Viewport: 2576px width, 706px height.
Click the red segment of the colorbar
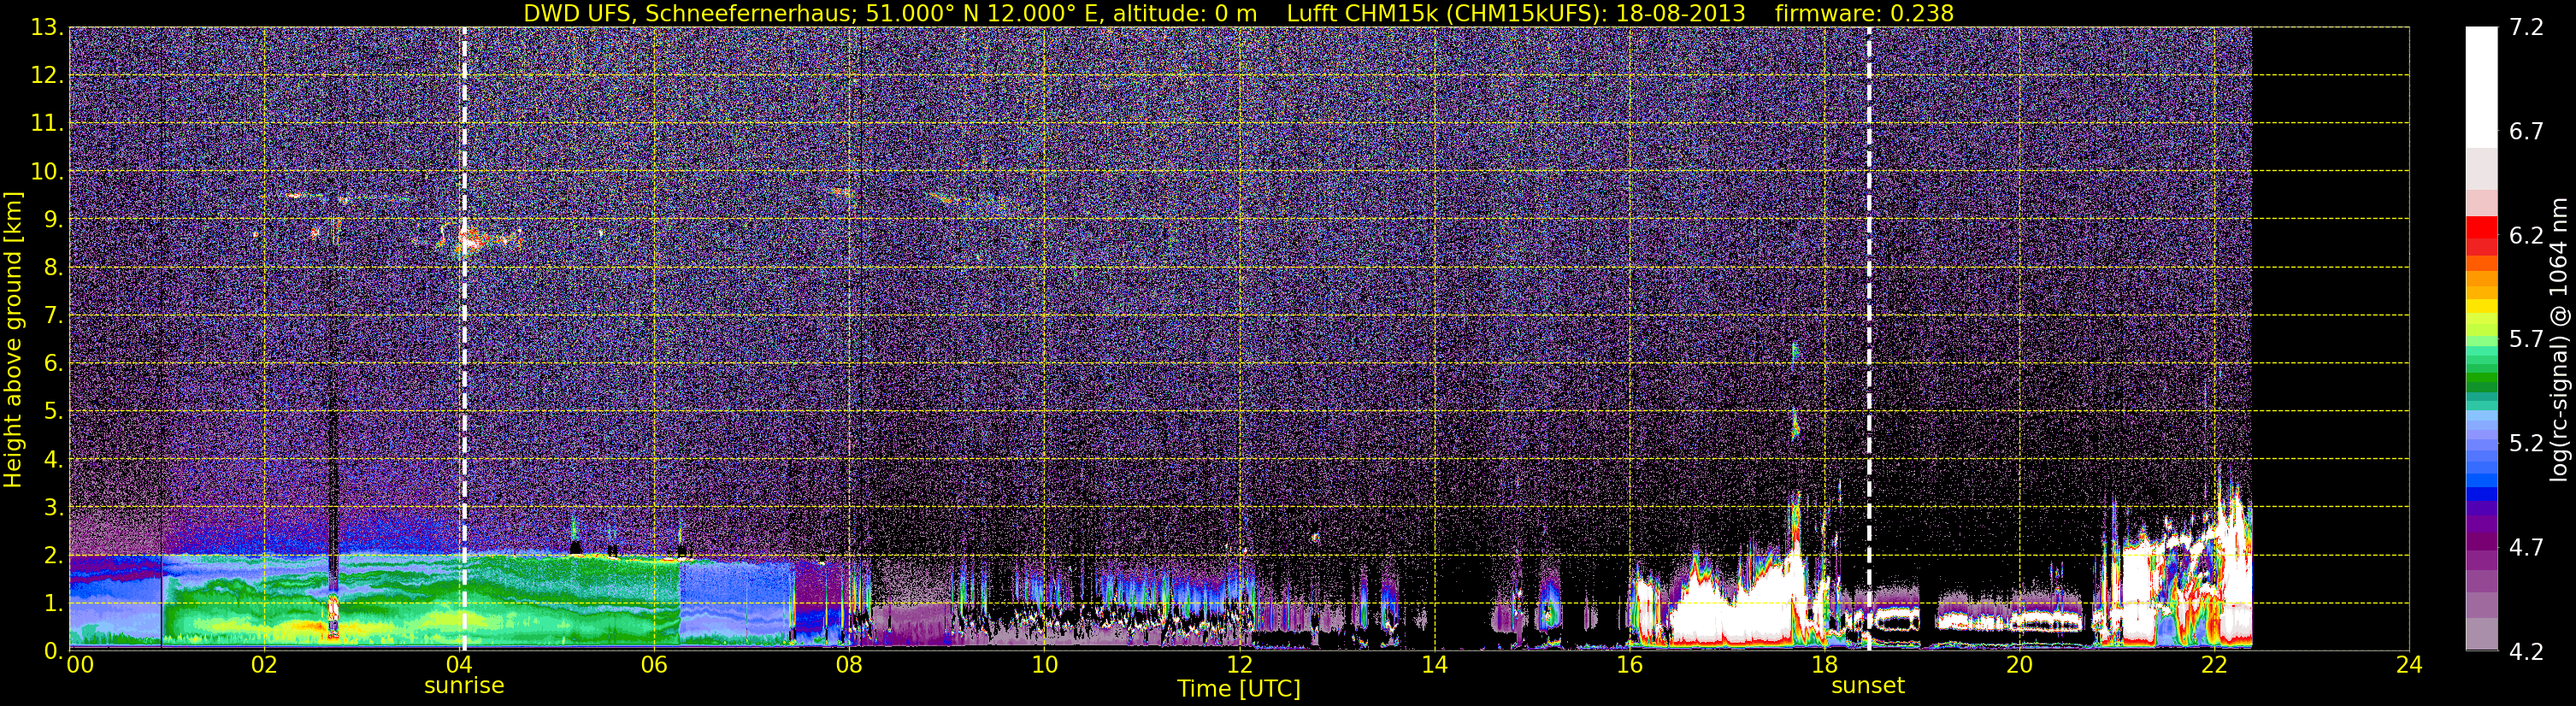pyautogui.click(x=2481, y=227)
